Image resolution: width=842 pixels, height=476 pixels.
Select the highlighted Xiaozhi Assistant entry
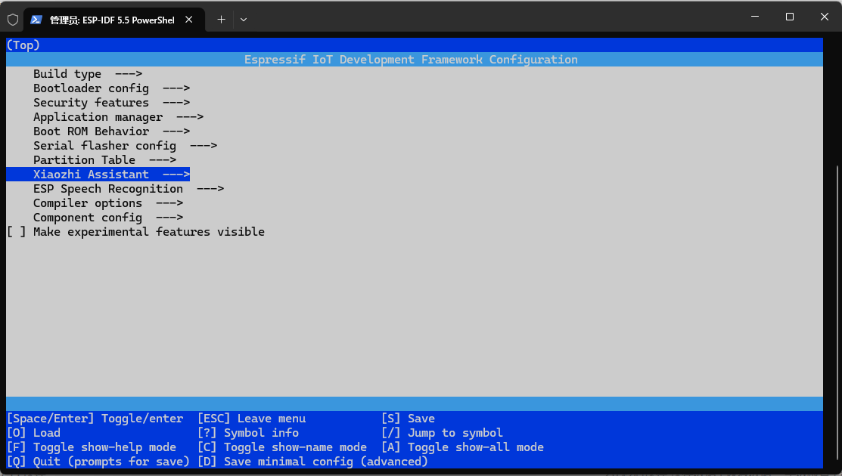(98, 175)
